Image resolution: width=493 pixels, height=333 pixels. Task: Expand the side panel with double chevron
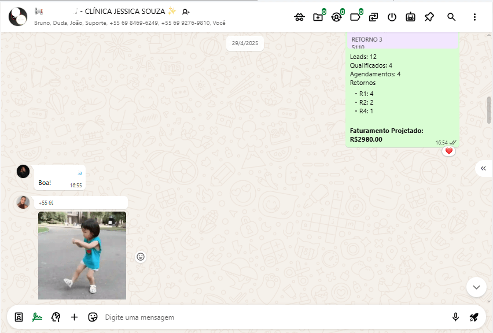[x=483, y=168]
